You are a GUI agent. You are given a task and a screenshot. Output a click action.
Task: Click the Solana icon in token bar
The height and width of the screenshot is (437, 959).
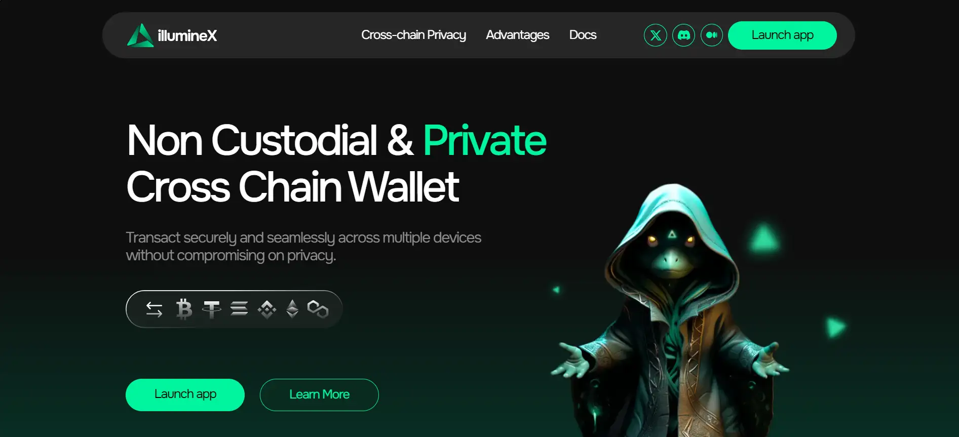239,308
